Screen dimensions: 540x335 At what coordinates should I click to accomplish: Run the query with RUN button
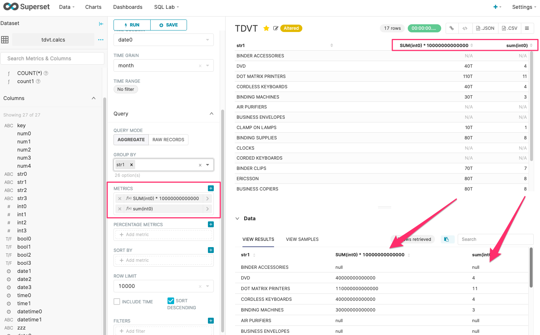[132, 25]
